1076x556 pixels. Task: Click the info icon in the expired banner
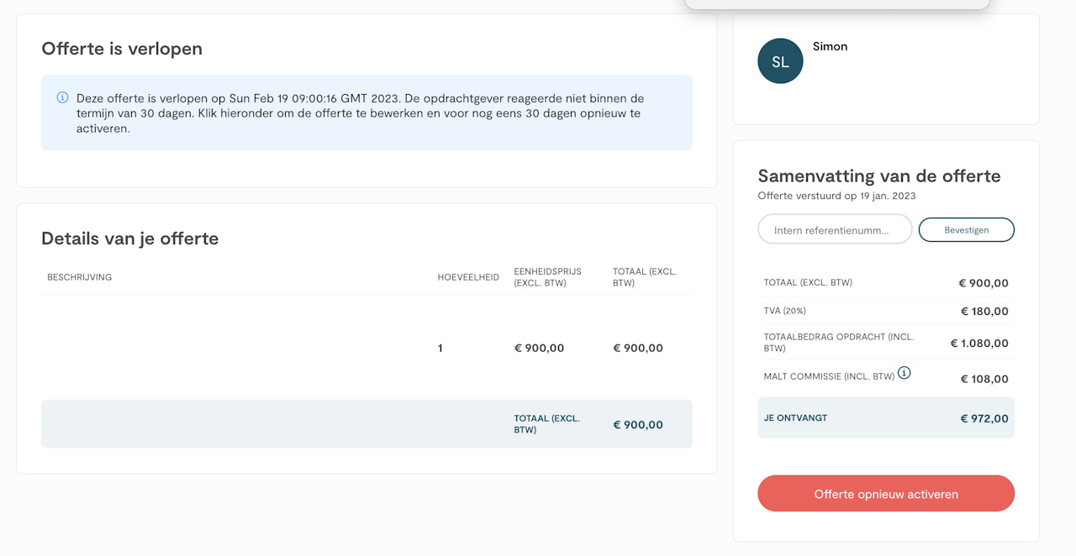tap(62, 97)
